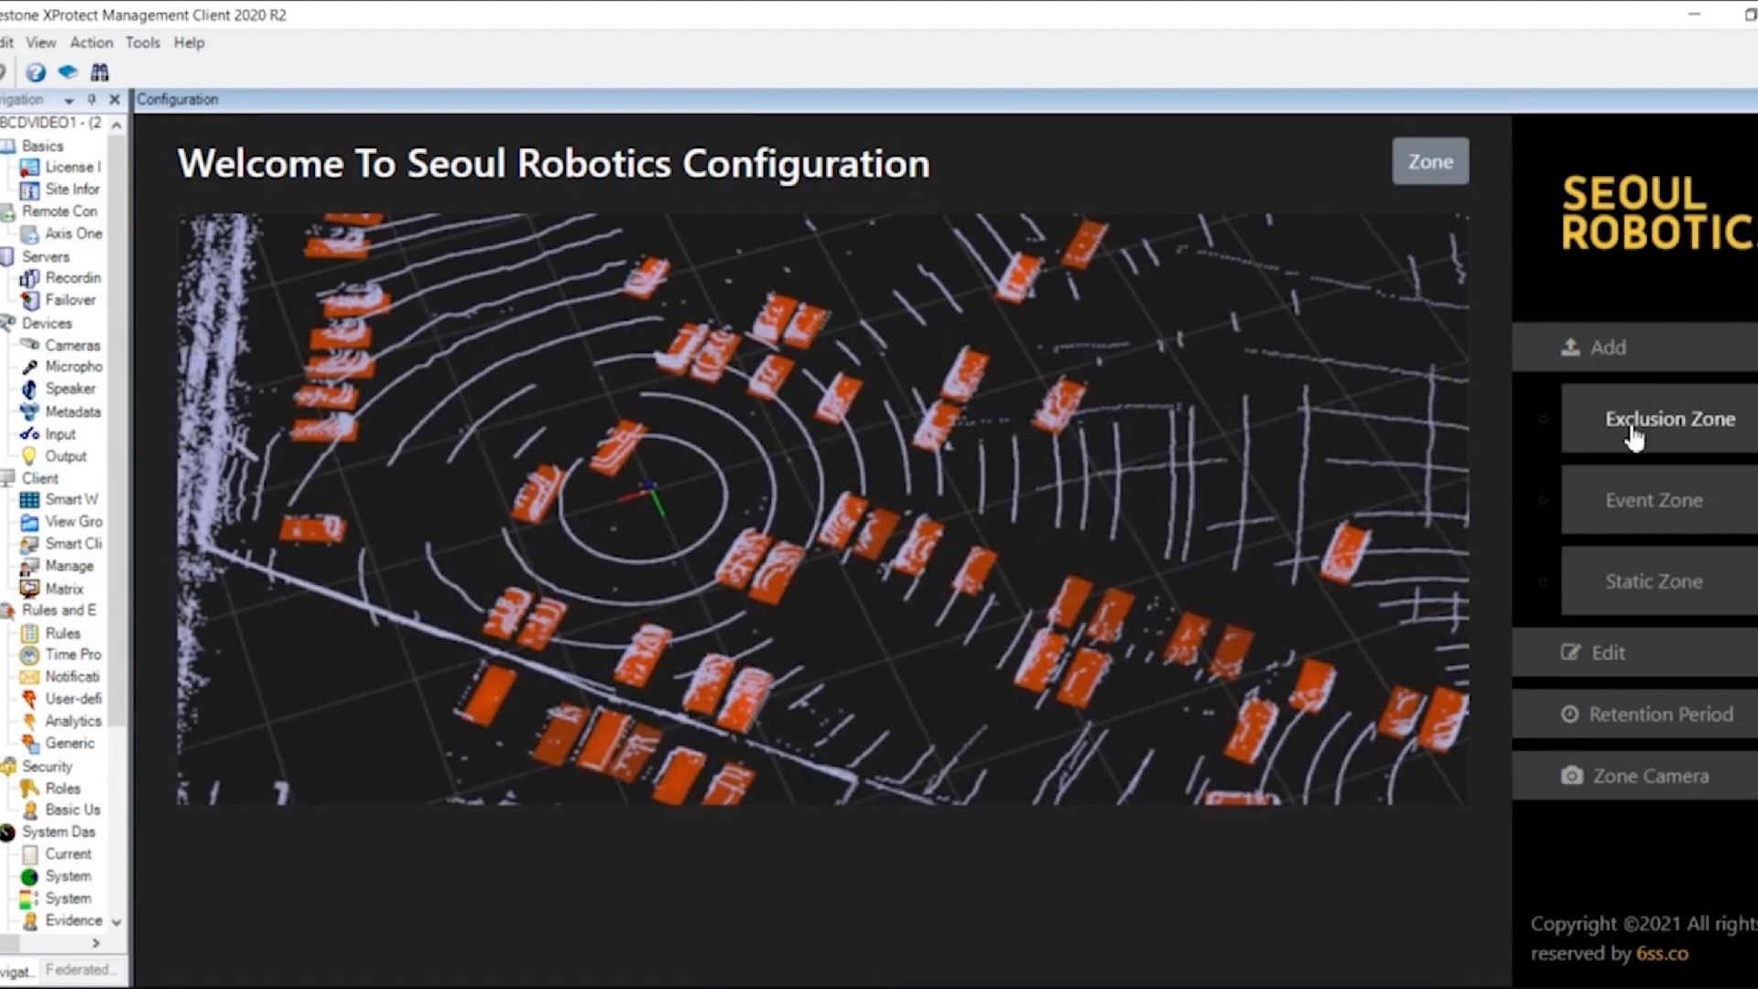1758x989 pixels.
Task: Toggle the navigation pane pin icon
Action: tap(92, 99)
